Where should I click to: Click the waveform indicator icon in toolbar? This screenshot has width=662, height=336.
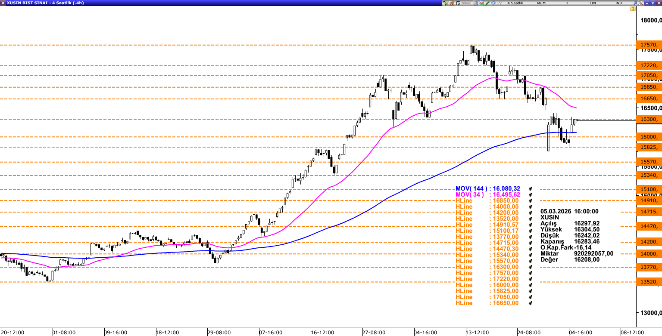499,3
